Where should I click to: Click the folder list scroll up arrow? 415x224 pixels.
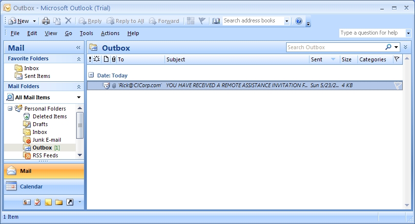pyautogui.click(x=80, y=108)
